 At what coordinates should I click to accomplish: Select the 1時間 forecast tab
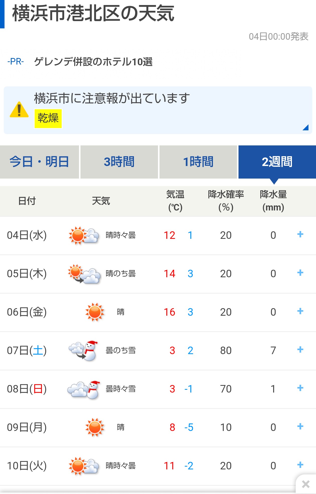coord(198,162)
